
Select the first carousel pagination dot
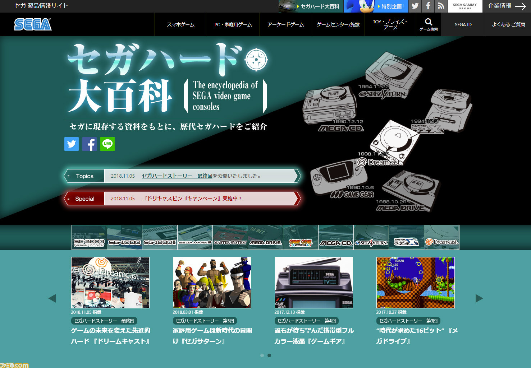(x=262, y=355)
